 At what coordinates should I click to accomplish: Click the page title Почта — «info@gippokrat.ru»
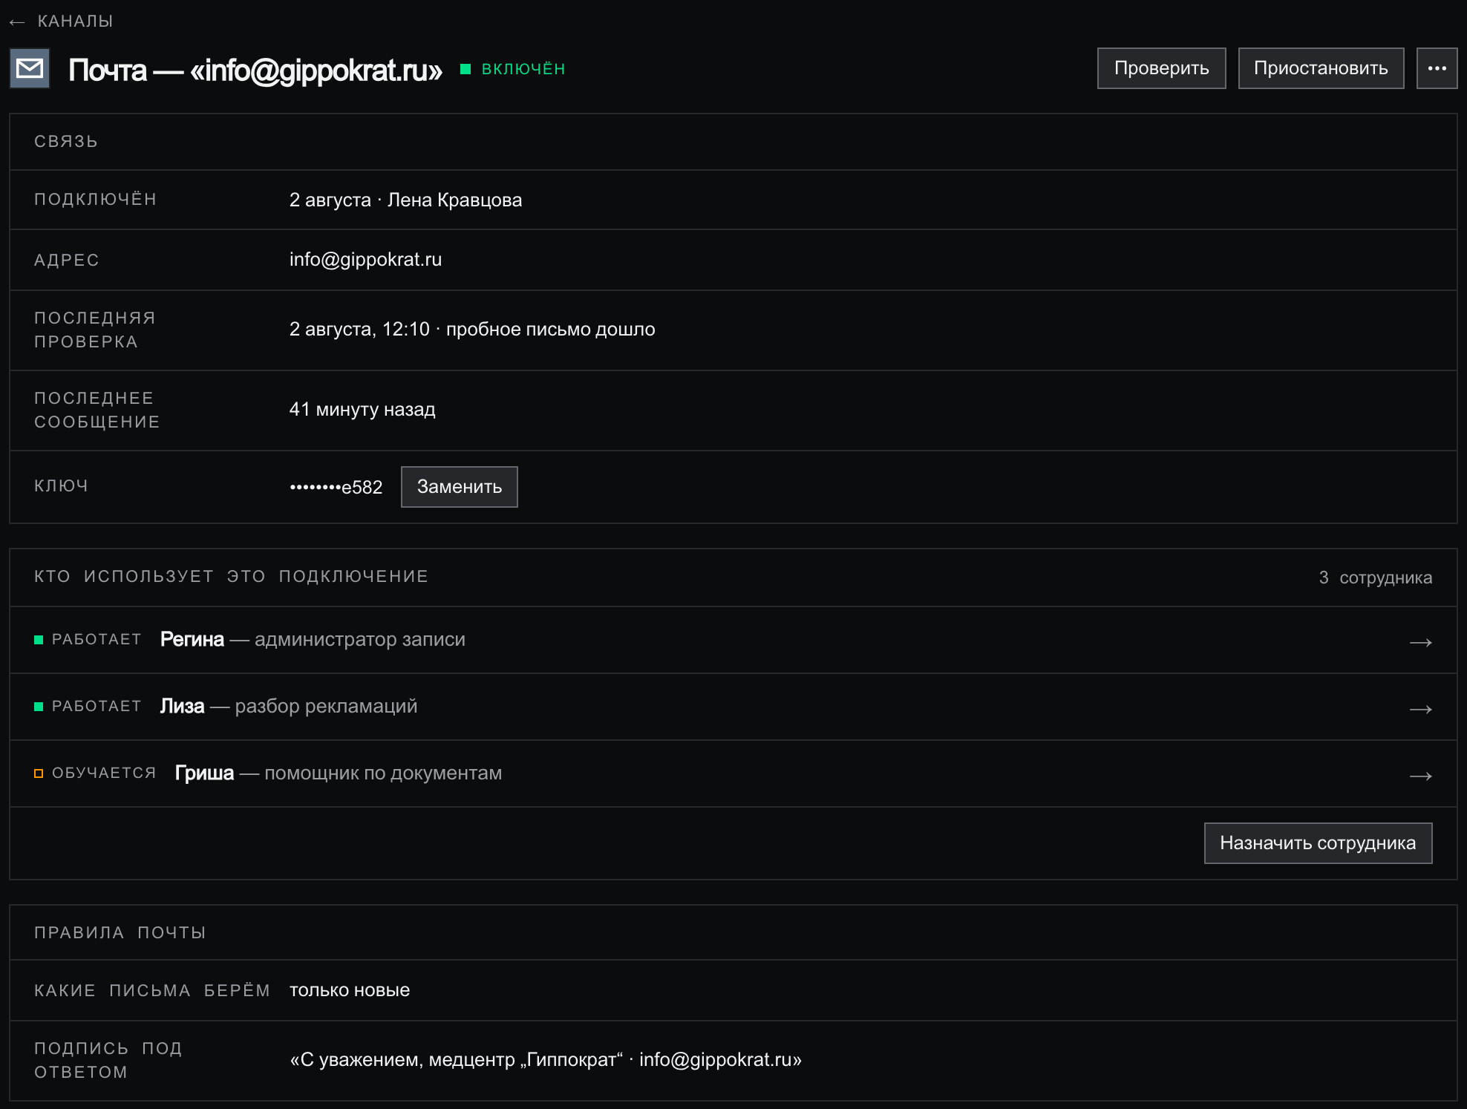(x=255, y=69)
